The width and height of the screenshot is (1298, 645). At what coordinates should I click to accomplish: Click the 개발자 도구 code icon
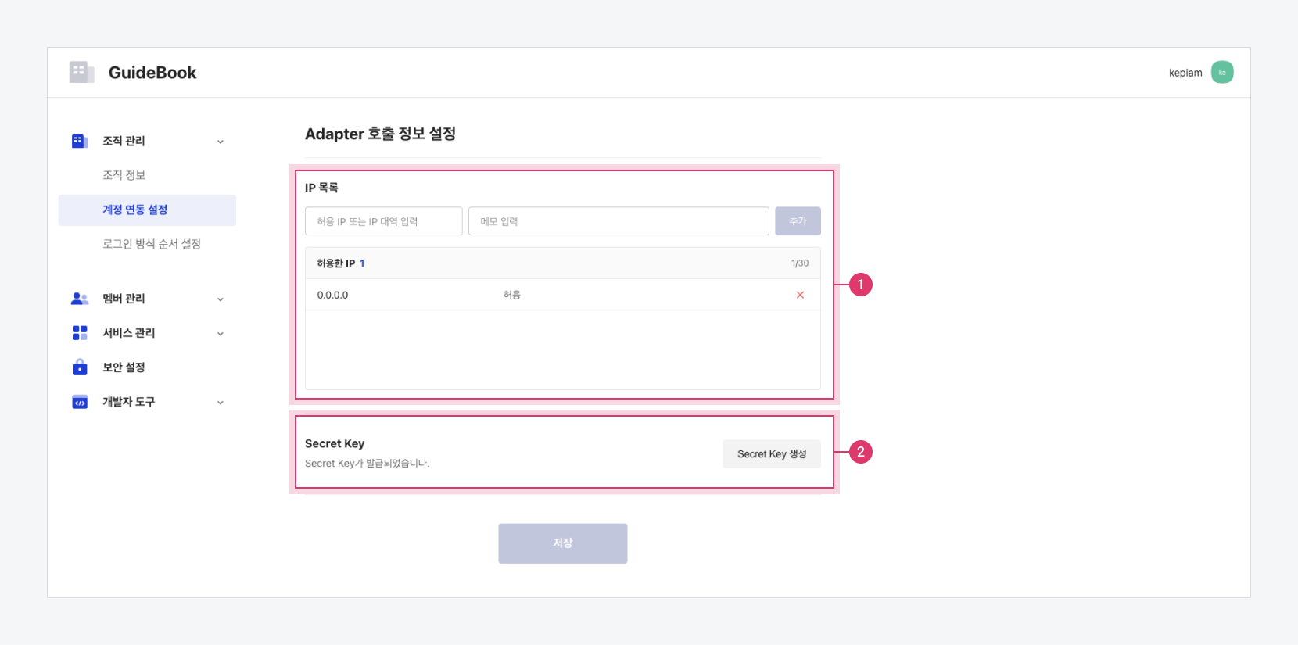coord(80,402)
